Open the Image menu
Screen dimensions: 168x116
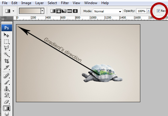point(26,3)
